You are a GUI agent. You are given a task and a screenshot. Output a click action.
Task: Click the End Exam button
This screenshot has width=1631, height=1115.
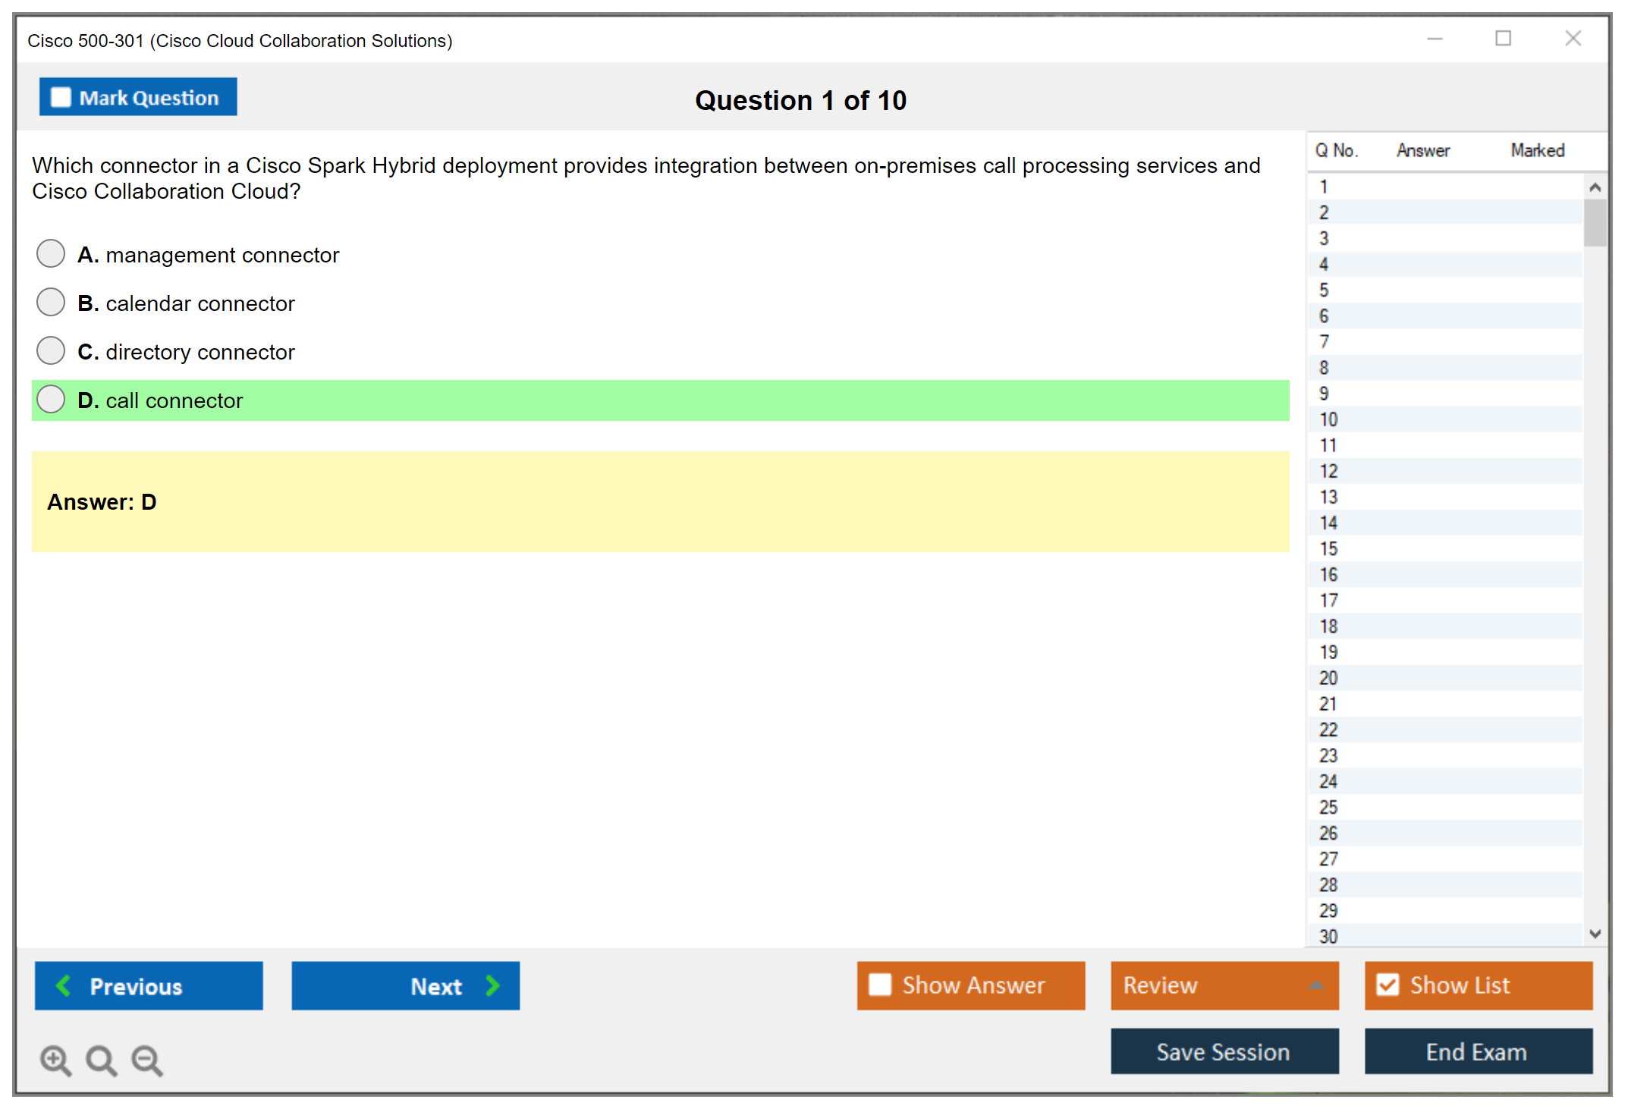pyautogui.click(x=1478, y=1051)
